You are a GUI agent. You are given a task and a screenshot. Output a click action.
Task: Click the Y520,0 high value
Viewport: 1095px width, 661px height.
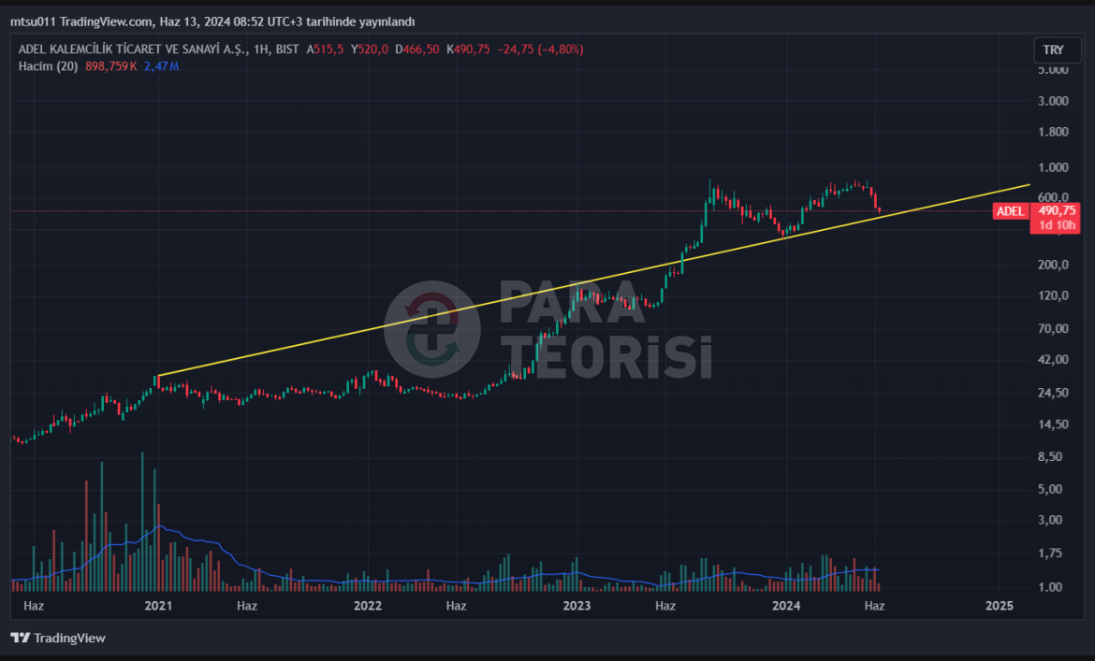pos(370,49)
